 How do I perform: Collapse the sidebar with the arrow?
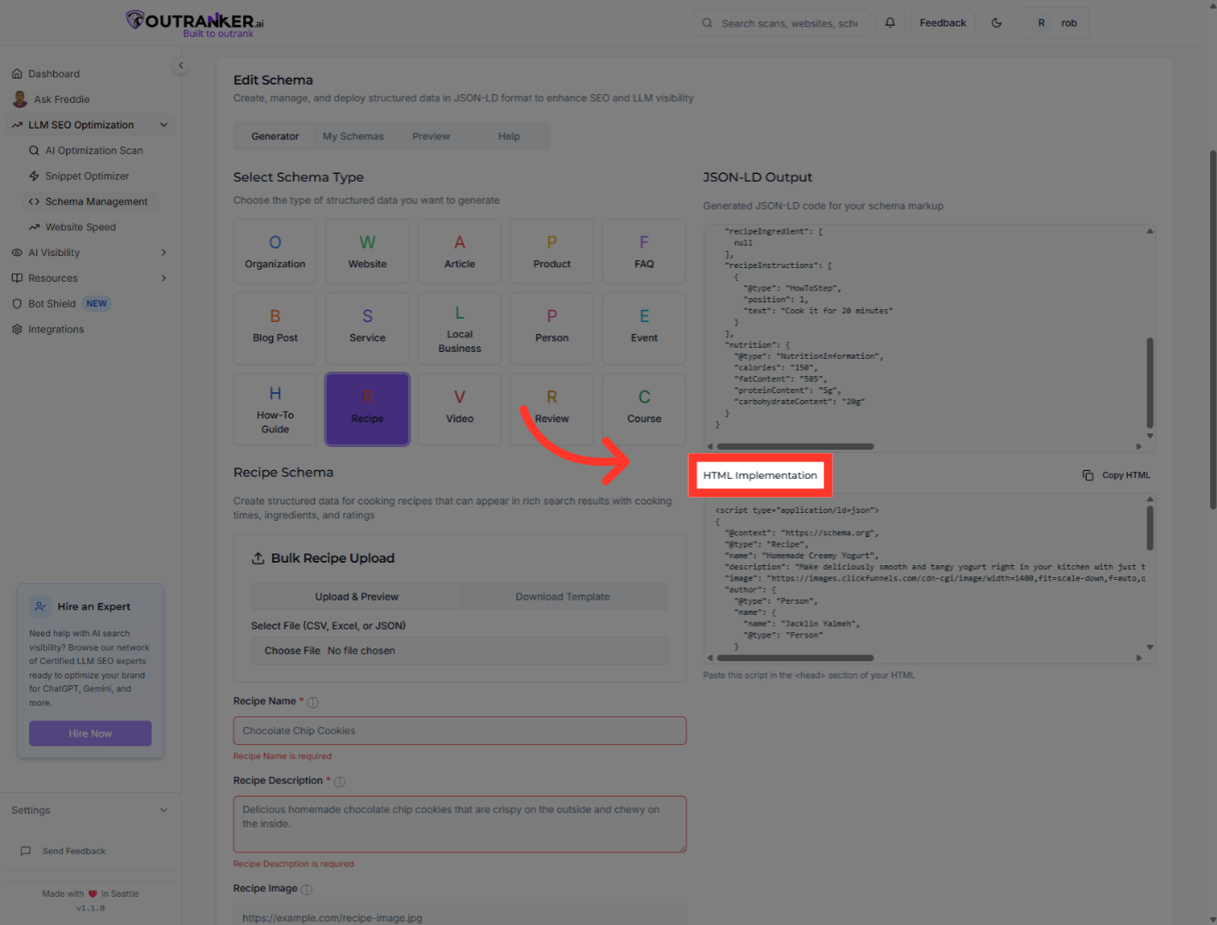[181, 65]
